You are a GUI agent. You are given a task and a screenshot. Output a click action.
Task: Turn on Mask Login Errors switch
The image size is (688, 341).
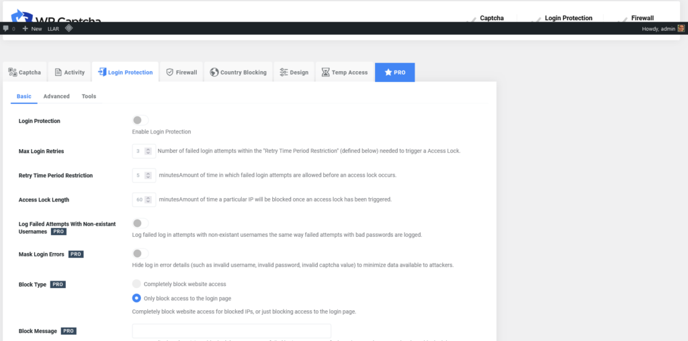pyautogui.click(x=140, y=254)
